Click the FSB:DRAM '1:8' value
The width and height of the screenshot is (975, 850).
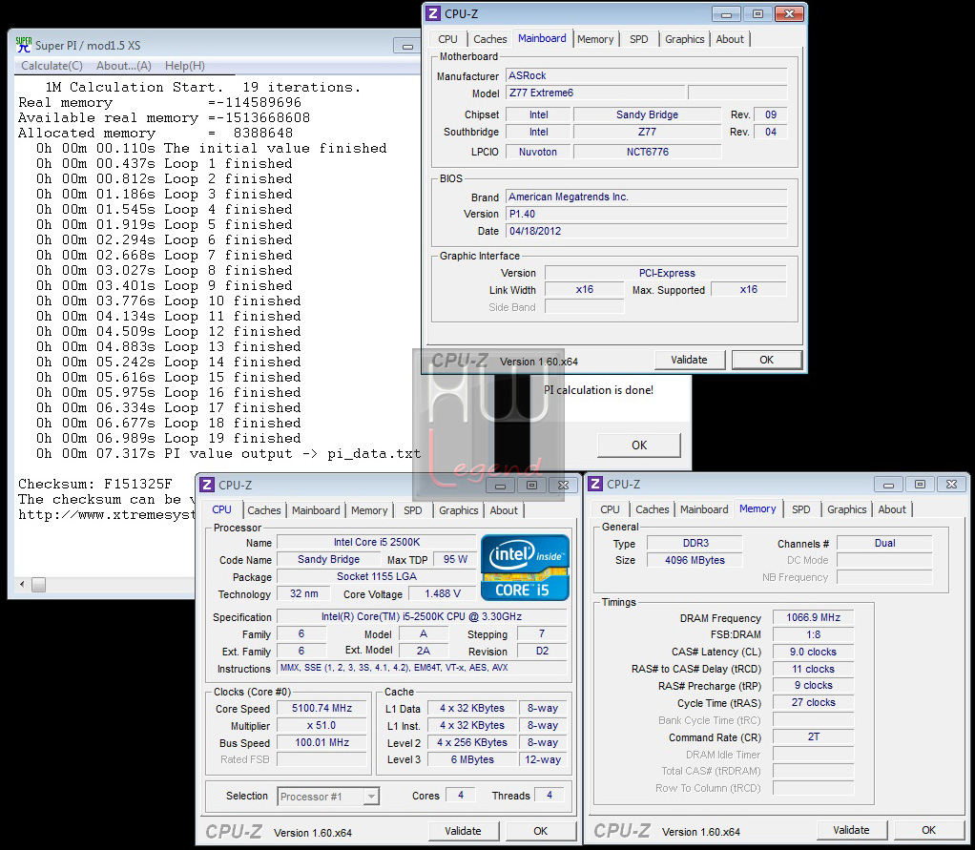(x=813, y=634)
